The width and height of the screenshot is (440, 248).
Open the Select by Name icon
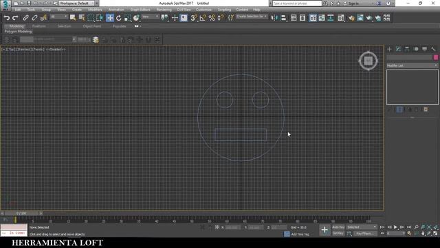(82, 18)
